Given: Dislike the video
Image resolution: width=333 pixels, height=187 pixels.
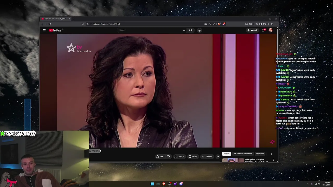Looking at the screenshot, I should pos(168,156).
